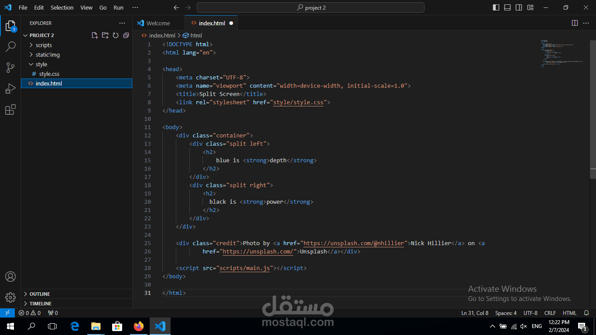Go forward using the navigation arrow
596x335 pixels.
tap(188, 7)
